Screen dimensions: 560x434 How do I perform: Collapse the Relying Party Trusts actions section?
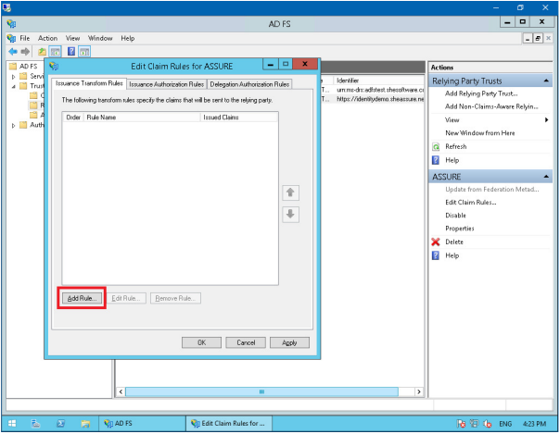[x=547, y=81]
